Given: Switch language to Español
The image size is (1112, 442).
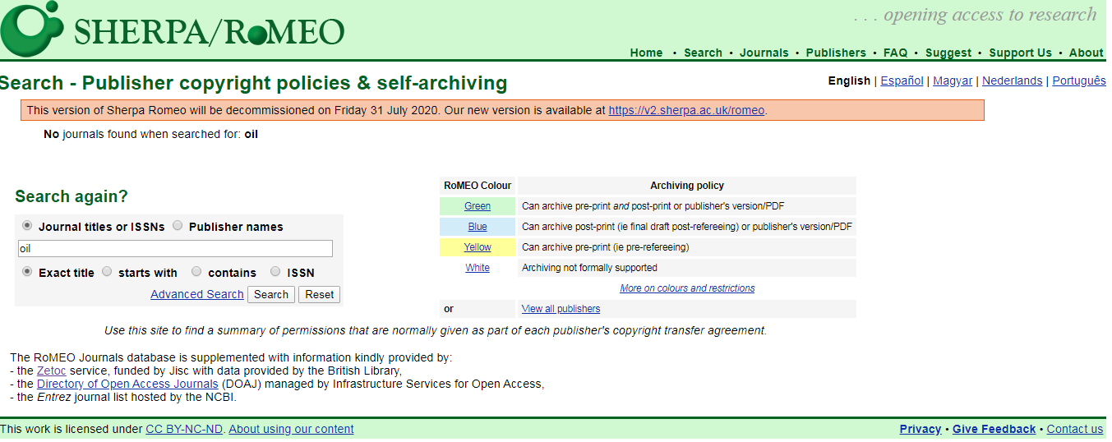Looking at the screenshot, I should tap(902, 81).
